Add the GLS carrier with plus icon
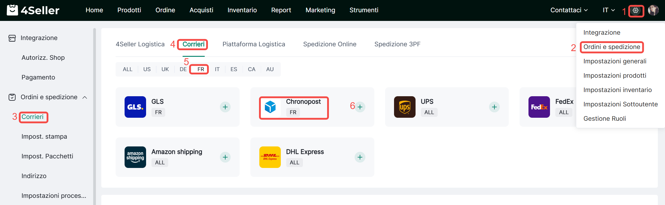This screenshot has width=665, height=205. pos(225,107)
